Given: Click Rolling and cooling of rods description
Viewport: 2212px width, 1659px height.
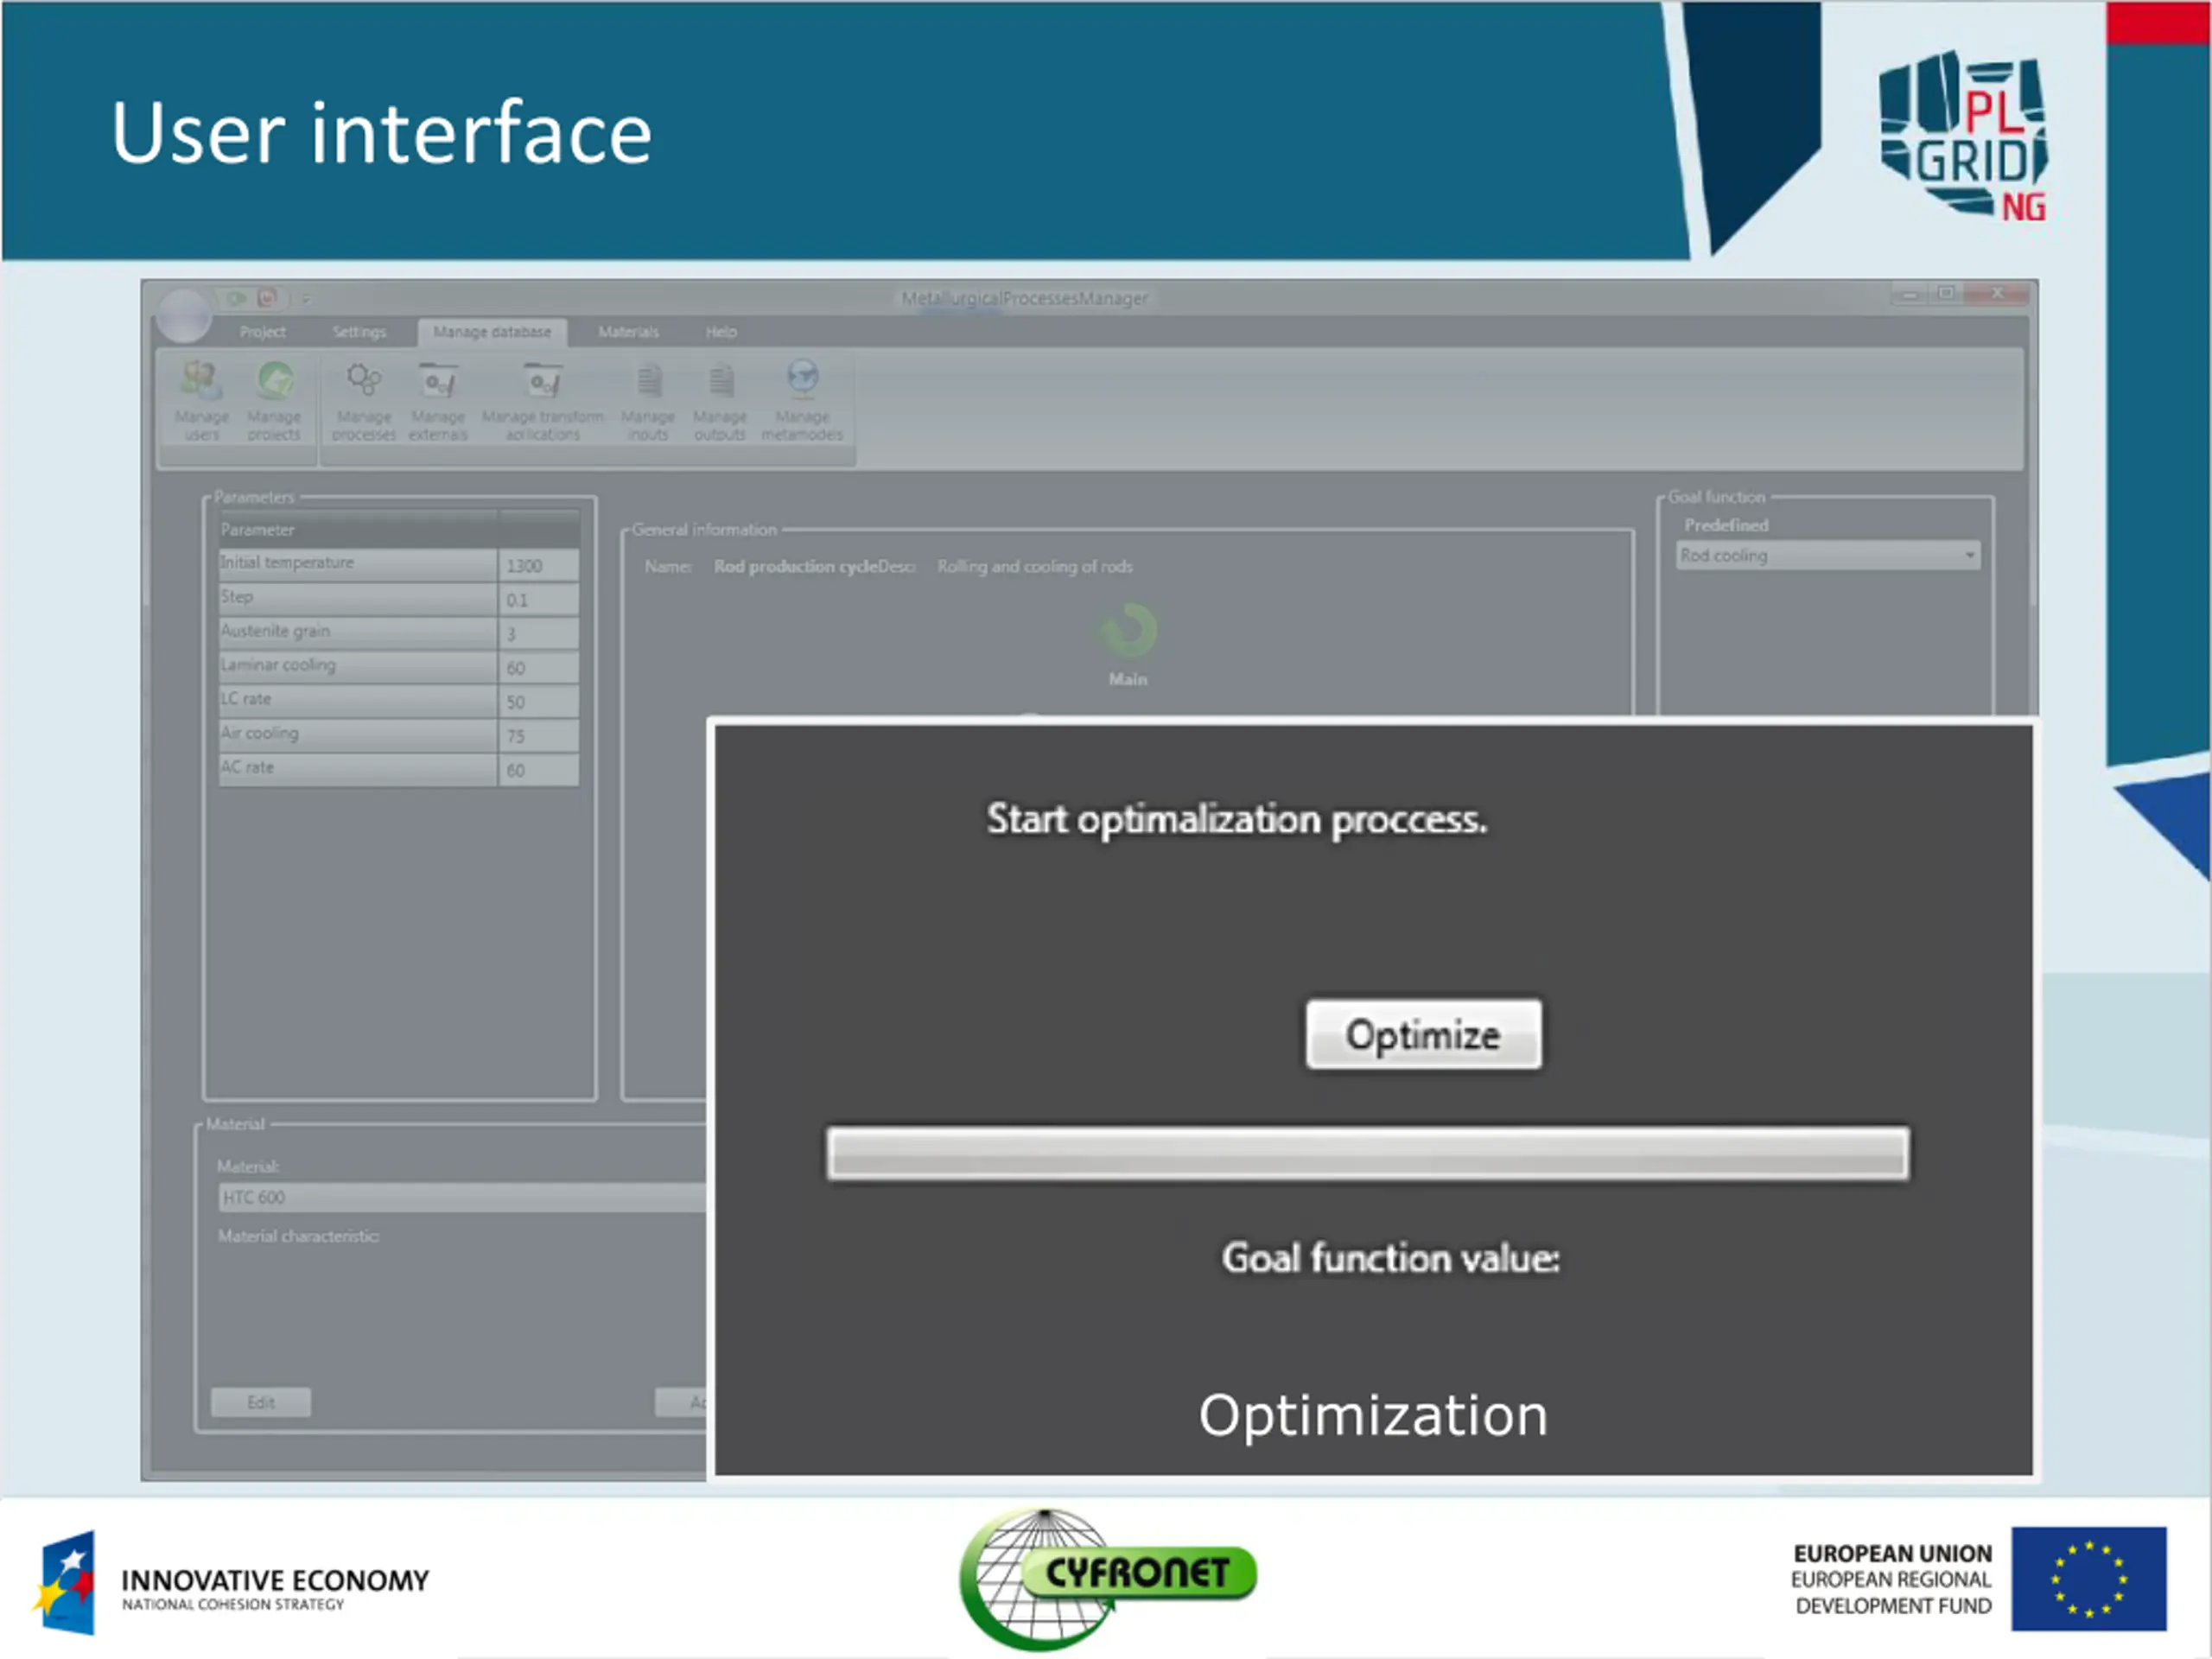Looking at the screenshot, I should click(x=1035, y=566).
